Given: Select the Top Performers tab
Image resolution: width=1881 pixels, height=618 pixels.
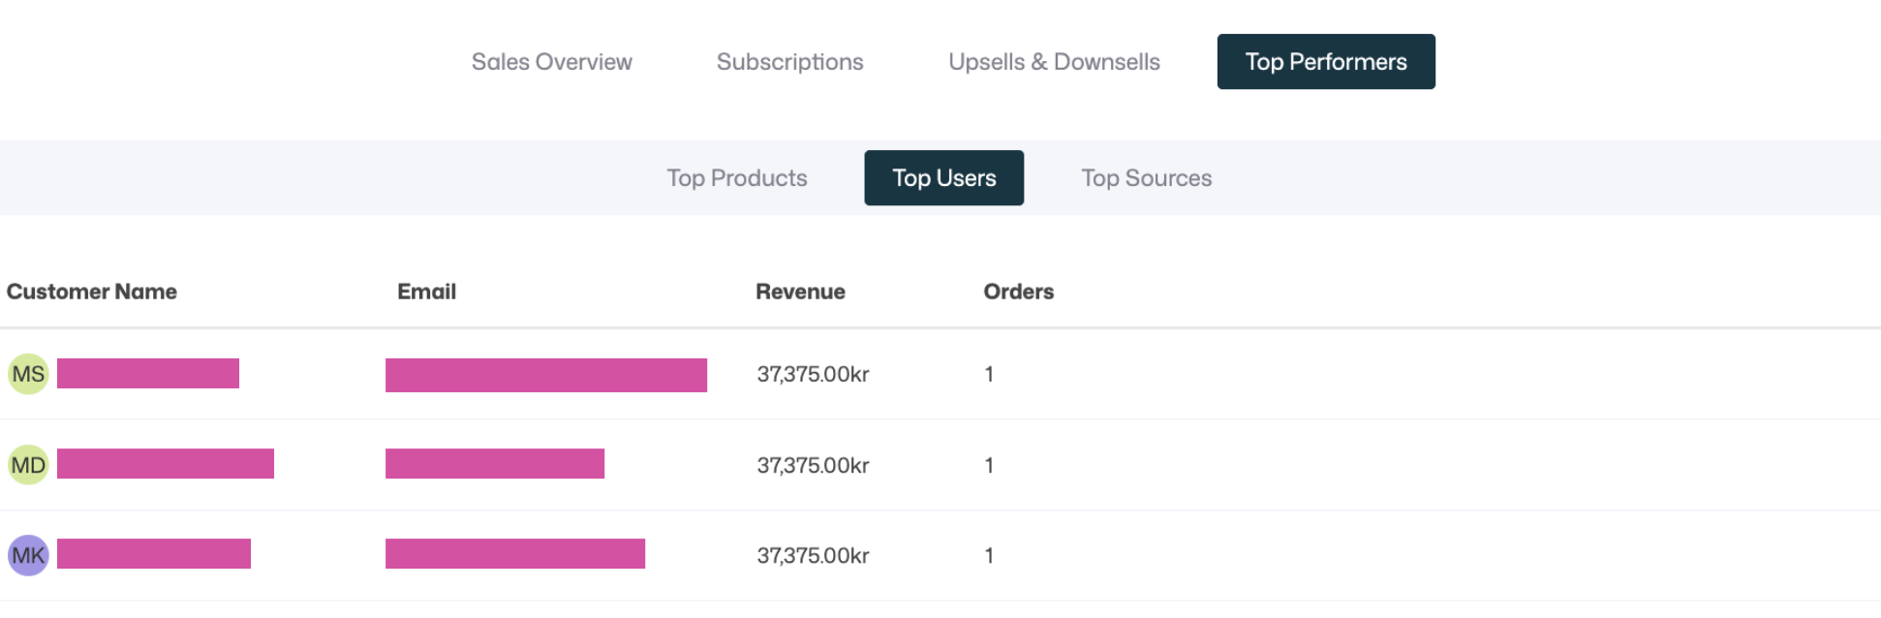Looking at the screenshot, I should (x=1325, y=62).
